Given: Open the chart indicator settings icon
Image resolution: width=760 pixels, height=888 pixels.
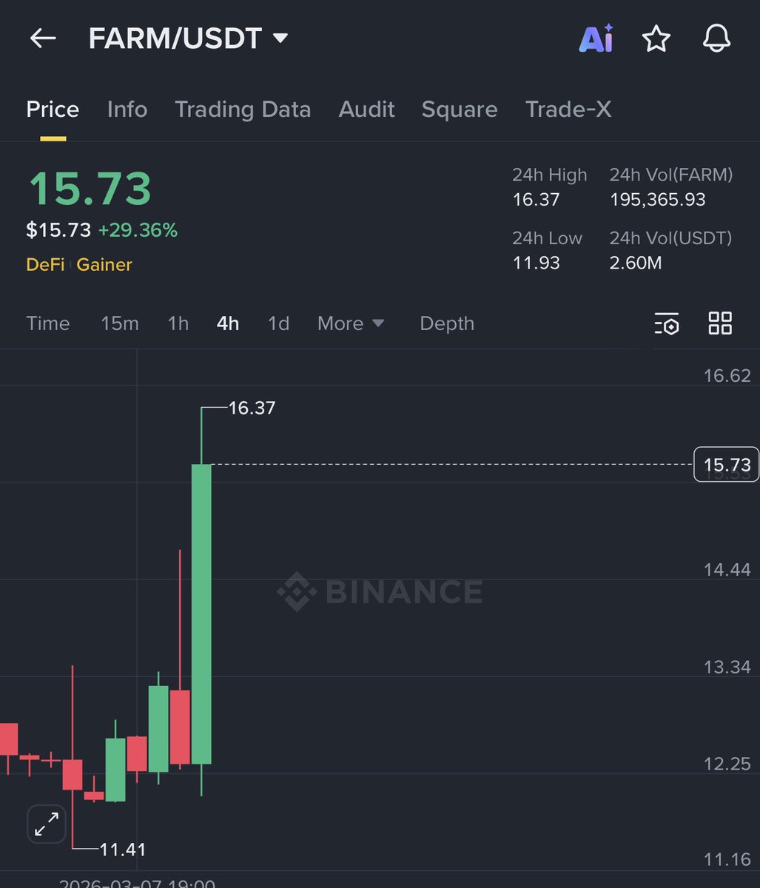Looking at the screenshot, I should [x=667, y=323].
